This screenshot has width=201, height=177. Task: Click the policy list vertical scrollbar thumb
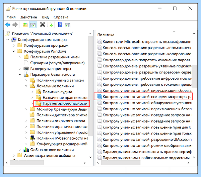click(x=194, y=76)
